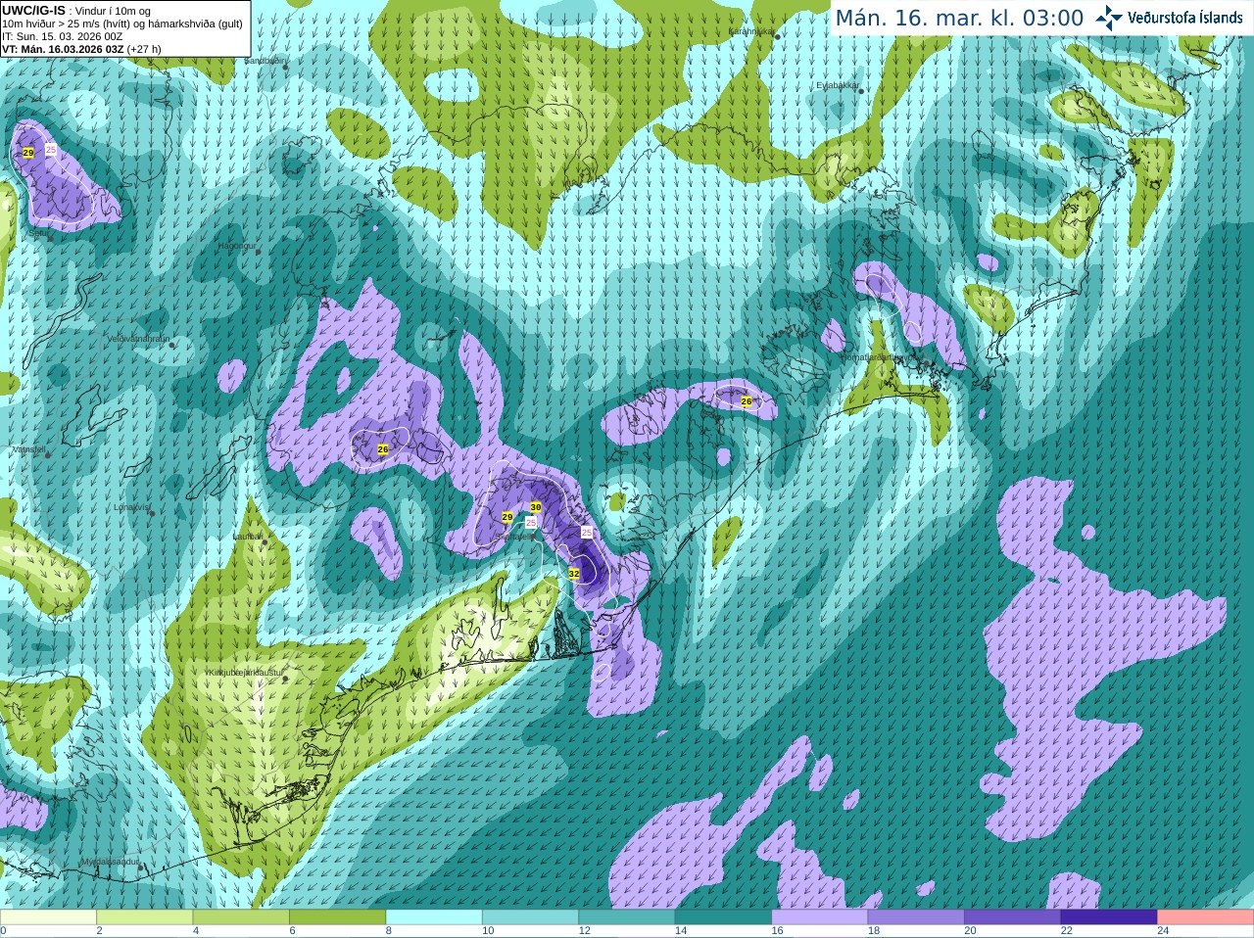Select the IT: Sun. 15. 03. 2026 00Z line
1254x938 pixels.
pyautogui.click(x=63, y=36)
